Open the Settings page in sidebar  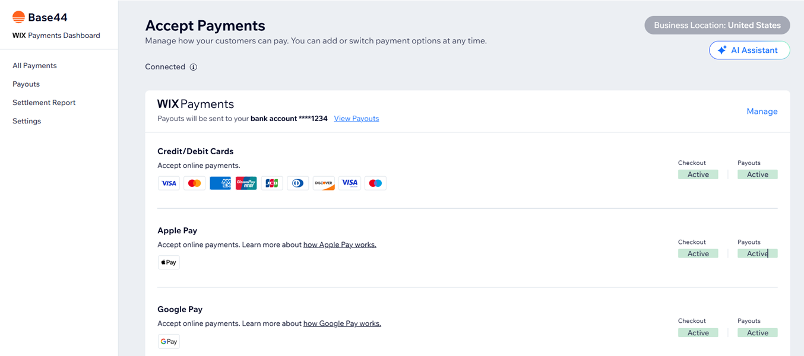click(x=26, y=120)
